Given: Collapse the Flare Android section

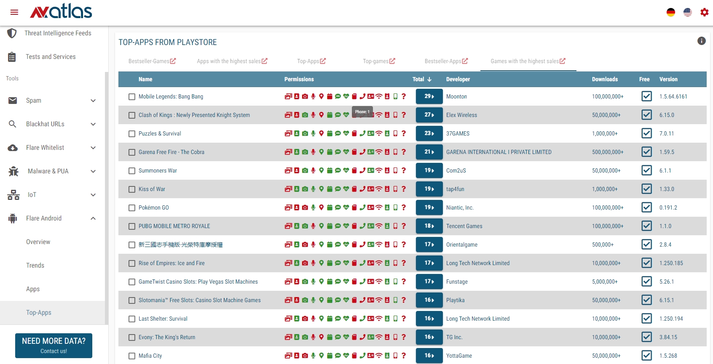Looking at the screenshot, I should (x=93, y=218).
